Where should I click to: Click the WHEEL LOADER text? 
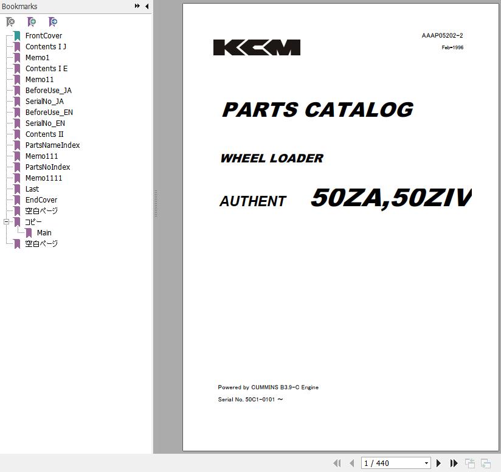(x=272, y=158)
